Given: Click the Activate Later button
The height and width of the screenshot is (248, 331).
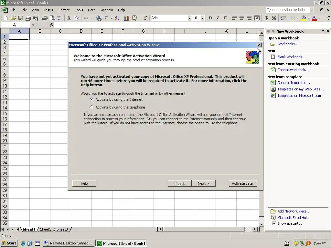Looking at the screenshot, I should (x=243, y=183).
